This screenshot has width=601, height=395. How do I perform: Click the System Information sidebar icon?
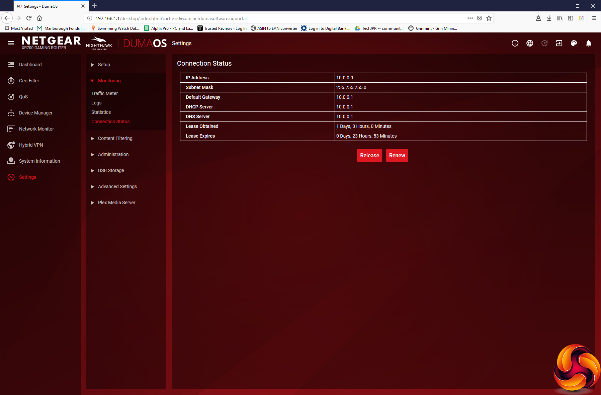tap(11, 161)
